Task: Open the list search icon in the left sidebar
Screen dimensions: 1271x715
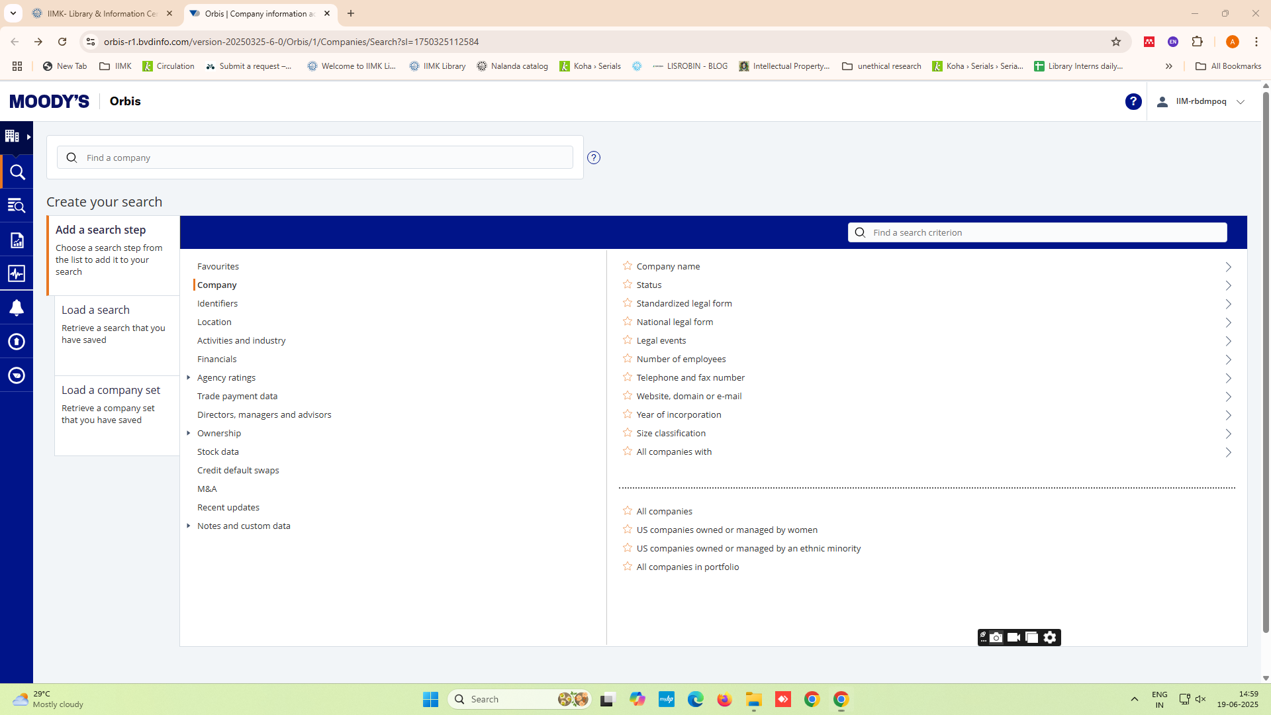Action: pos(17,206)
